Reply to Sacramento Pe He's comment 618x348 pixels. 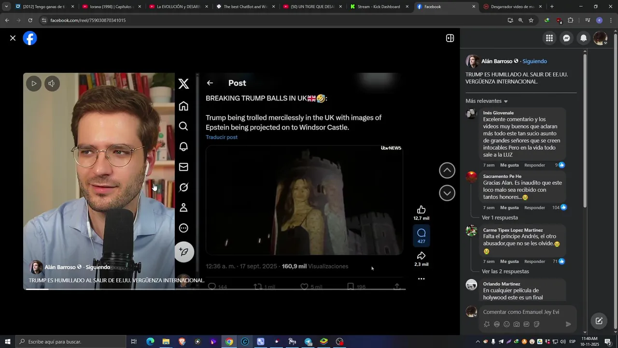coord(534,208)
